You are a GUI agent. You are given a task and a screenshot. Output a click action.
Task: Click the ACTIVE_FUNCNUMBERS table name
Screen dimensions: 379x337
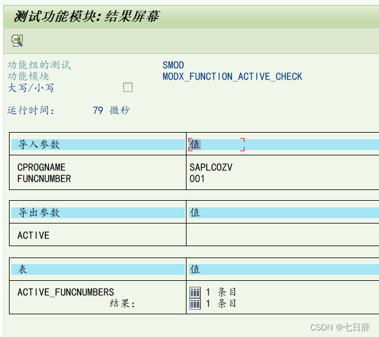pyautogui.click(x=66, y=292)
